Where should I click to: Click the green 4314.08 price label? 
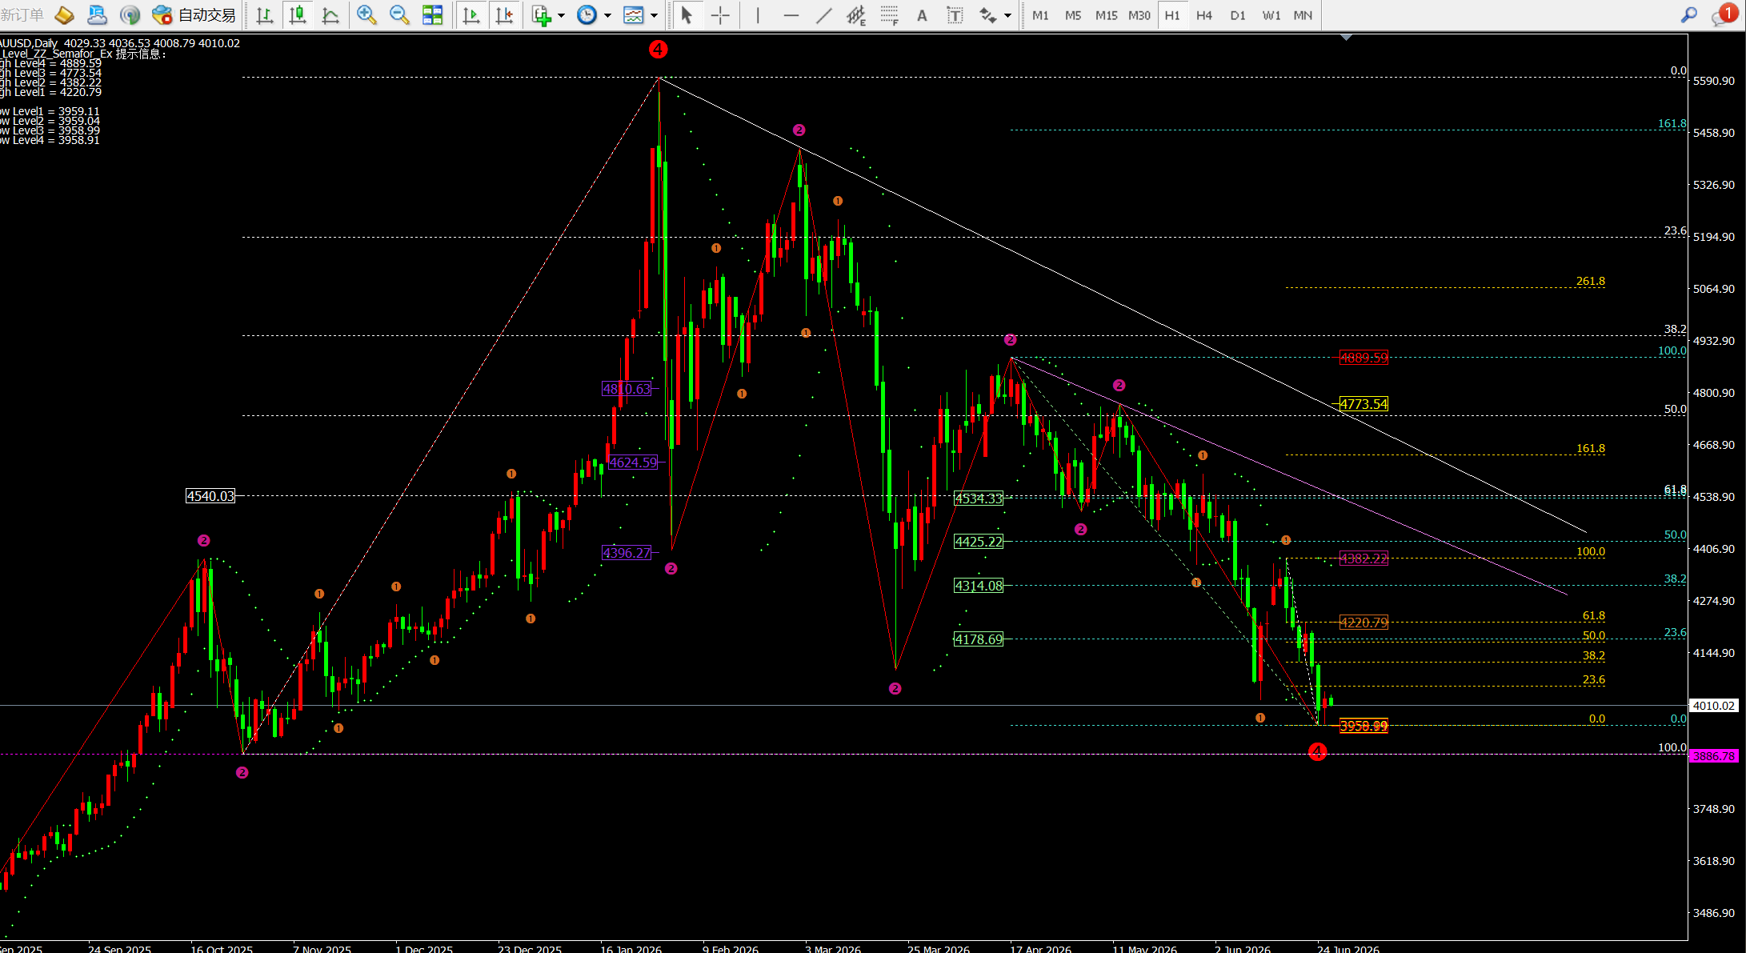point(979,586)
